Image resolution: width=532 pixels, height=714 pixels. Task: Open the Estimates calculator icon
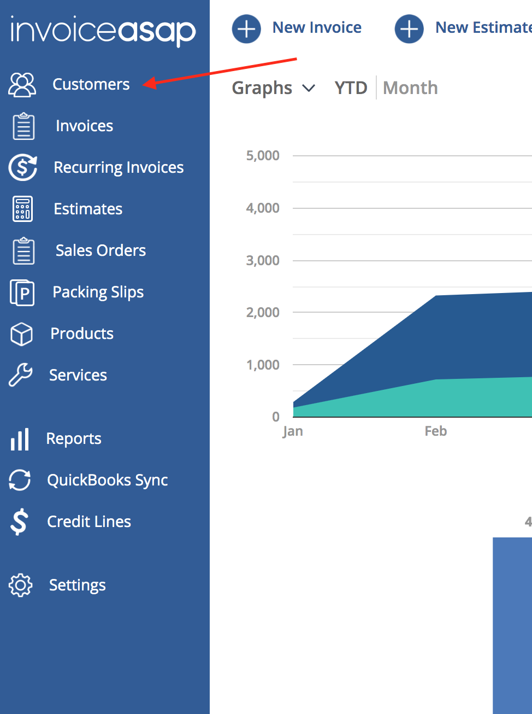click(x=23, y=209)
